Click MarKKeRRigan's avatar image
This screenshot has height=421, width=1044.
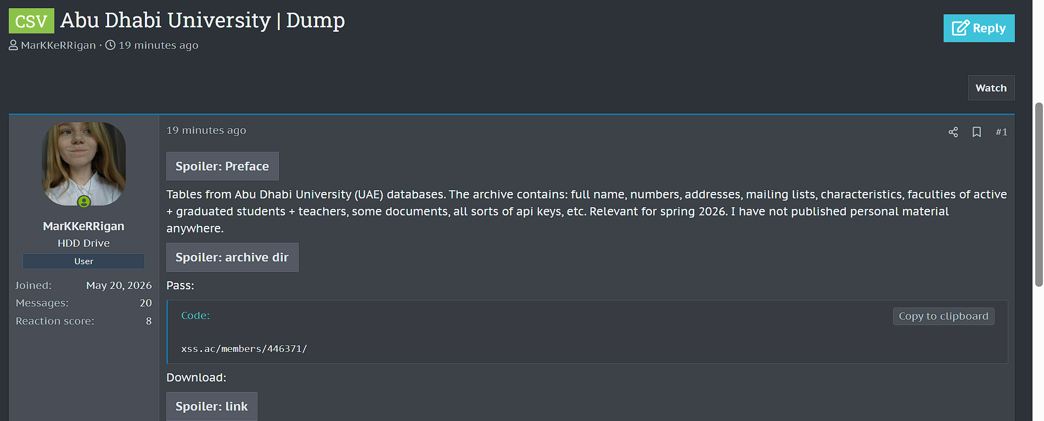tap(84, 164)
